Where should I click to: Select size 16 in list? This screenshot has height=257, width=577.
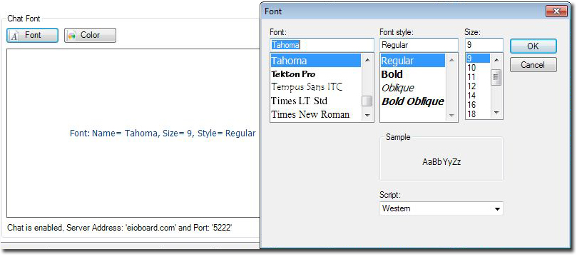click(x=478, y=105)
